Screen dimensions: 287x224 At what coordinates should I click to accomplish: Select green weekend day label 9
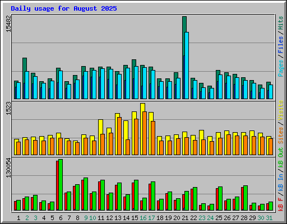coord(86,218)
